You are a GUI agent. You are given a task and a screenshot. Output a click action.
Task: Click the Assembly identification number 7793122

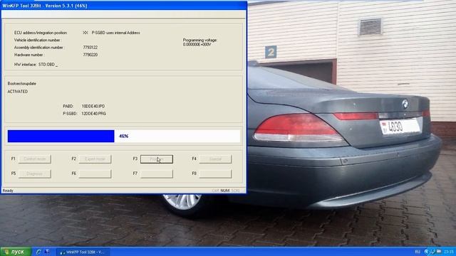[x=90, y=48]
